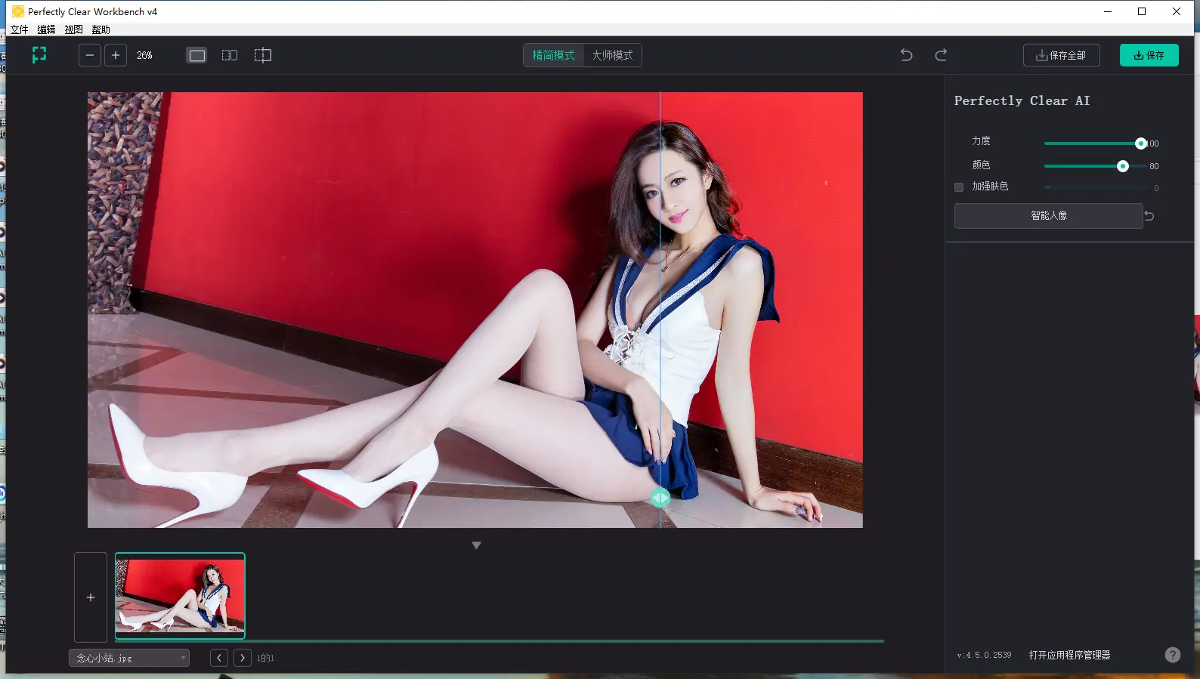Redo the last edit
Viewport: 1200px width, 679px height.
point(941,55)
